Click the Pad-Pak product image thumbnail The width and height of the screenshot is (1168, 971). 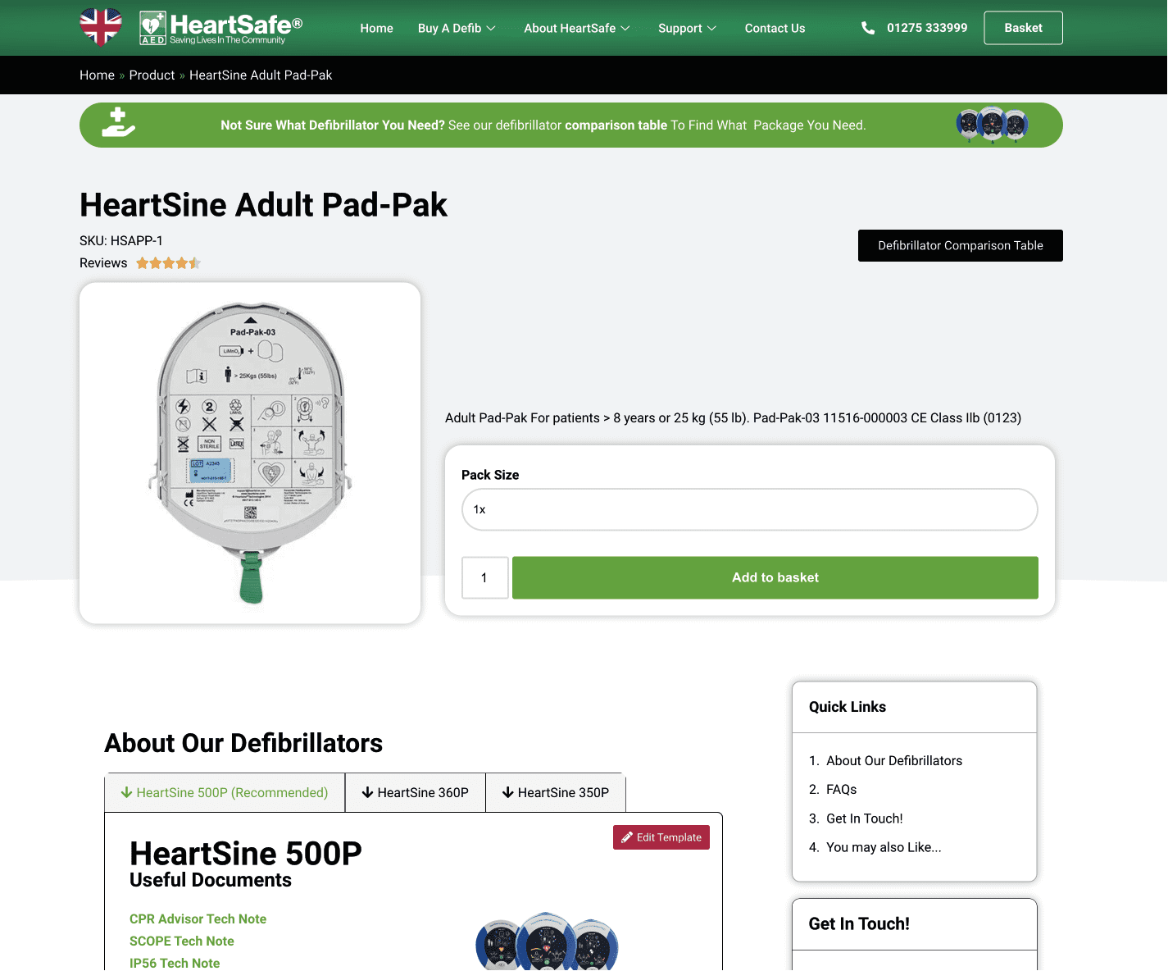(x=250, y=453)
